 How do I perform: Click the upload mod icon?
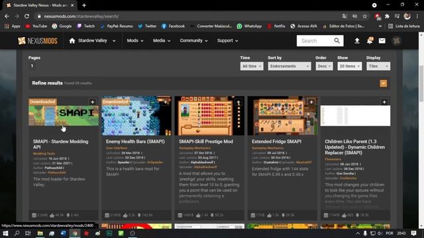point(357,41)
